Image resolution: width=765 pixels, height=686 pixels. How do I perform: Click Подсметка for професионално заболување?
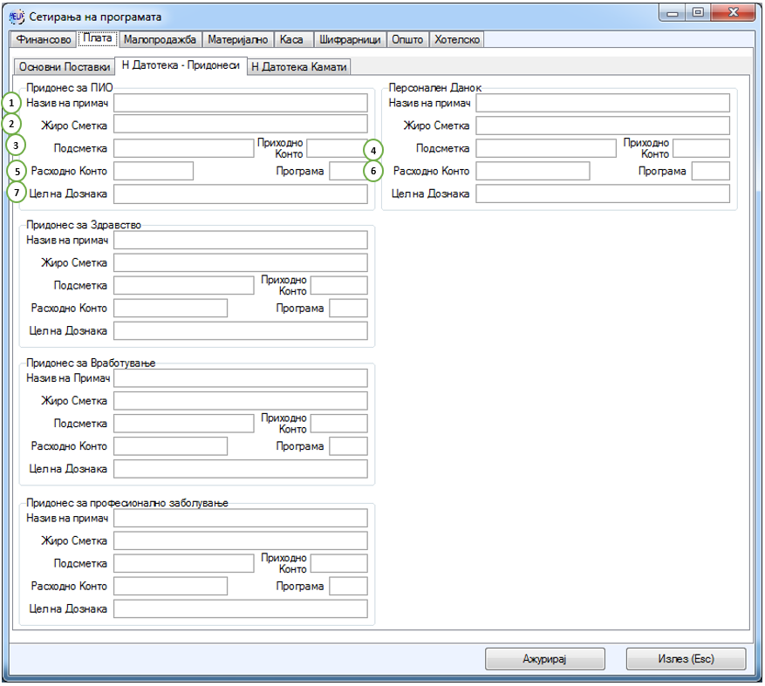184,563
